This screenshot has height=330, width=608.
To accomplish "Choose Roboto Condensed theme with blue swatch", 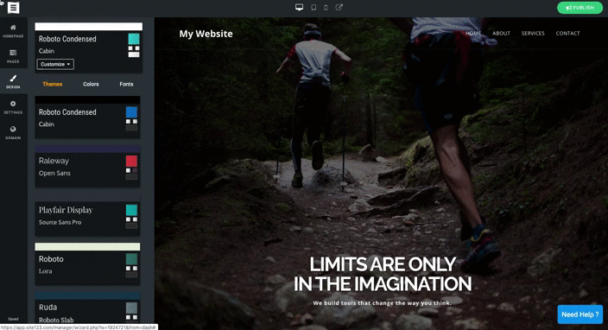I will pyautogui.click(x=87, y=117).
